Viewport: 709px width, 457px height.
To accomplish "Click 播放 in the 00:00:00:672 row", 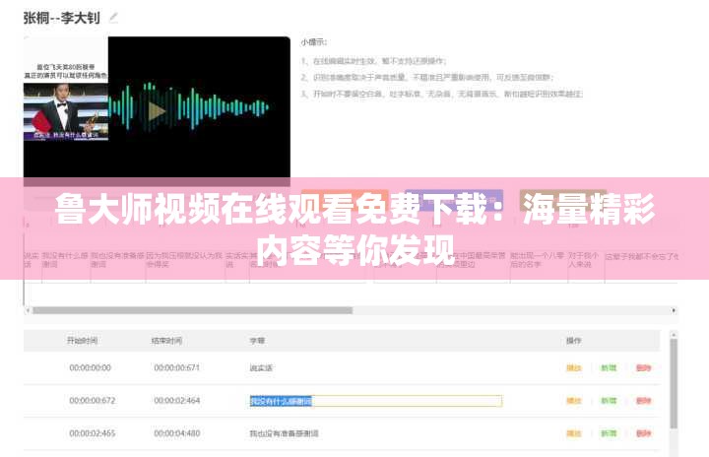I will pyautogui.click(x=574, y=401).
